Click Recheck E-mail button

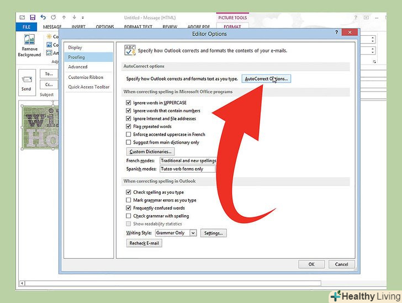144,243
